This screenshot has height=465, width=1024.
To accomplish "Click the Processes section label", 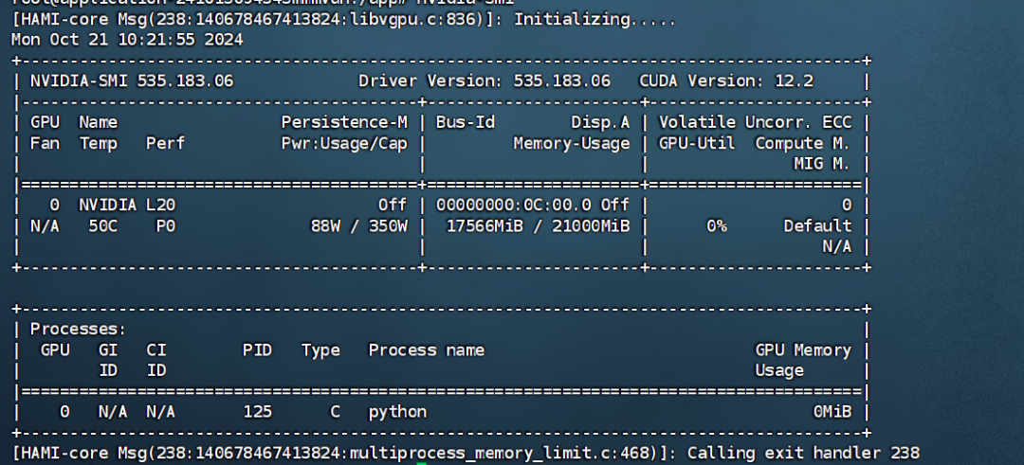I will 78,329.
